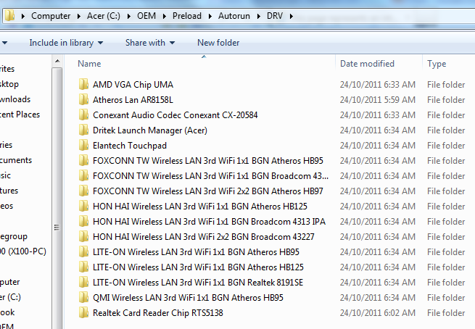This screenshot has width=475, height=329.
Task: Expand the arrow after DRV in breadcrumb
Action: (x=291, y=16)
